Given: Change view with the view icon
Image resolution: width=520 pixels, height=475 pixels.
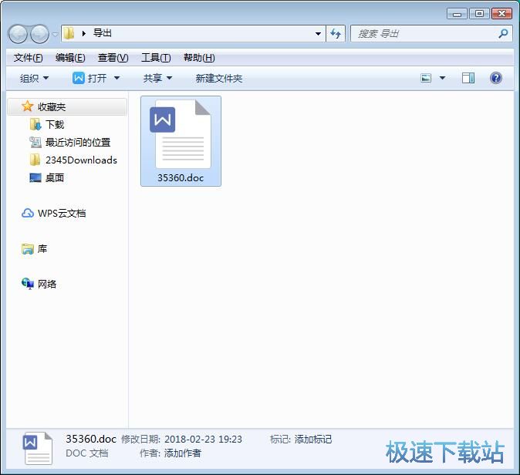Looking at the screenshot, I should (426, 78).
